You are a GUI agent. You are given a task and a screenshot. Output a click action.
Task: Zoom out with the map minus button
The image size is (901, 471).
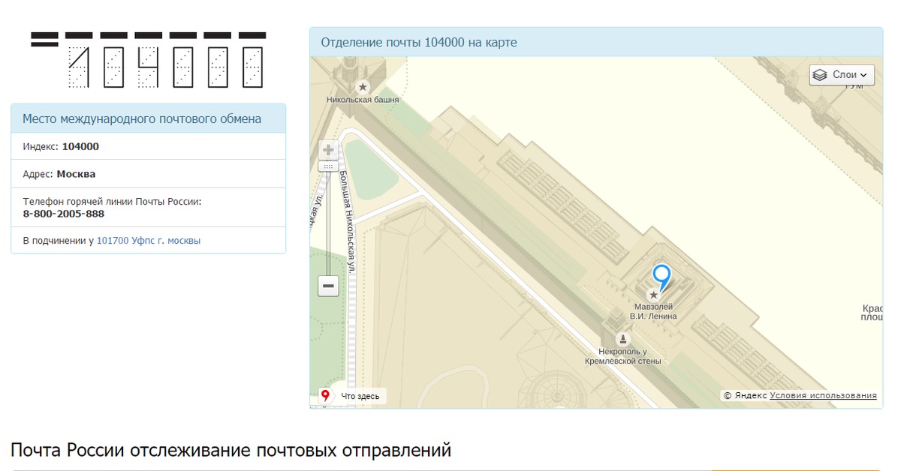(x=328, y=286)
